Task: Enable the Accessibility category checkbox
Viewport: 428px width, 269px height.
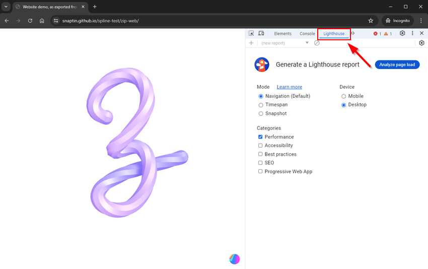Action: pos(260,146)
